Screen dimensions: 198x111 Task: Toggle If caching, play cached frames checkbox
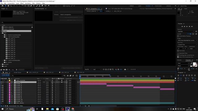click(x=178, y=55)
